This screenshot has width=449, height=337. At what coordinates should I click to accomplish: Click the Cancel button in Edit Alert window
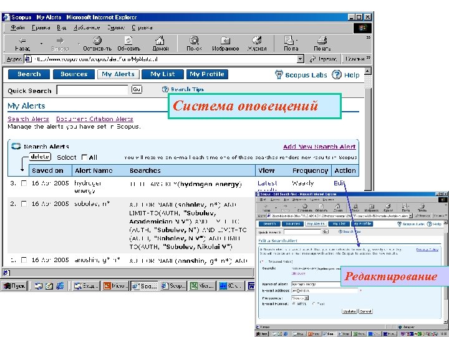pos(365,311)
